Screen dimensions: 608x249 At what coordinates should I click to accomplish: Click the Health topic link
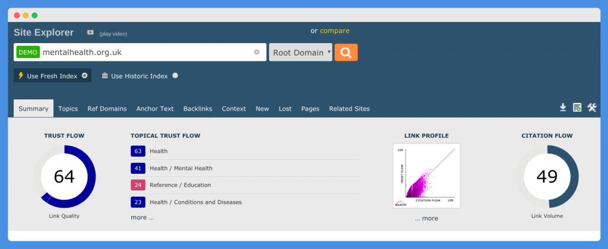tap(159, 151)
